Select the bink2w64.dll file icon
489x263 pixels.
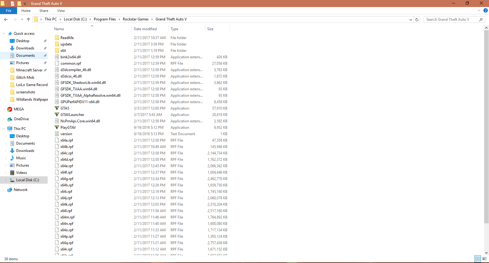click(x=57, y=57)
